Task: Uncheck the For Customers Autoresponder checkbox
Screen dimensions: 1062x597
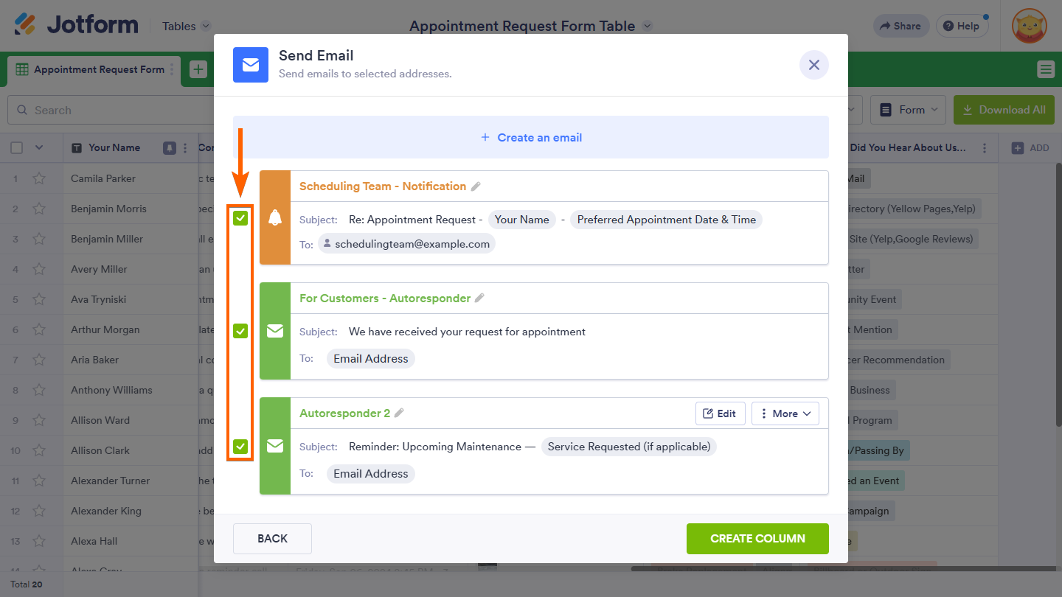Action: click(240, 332)
